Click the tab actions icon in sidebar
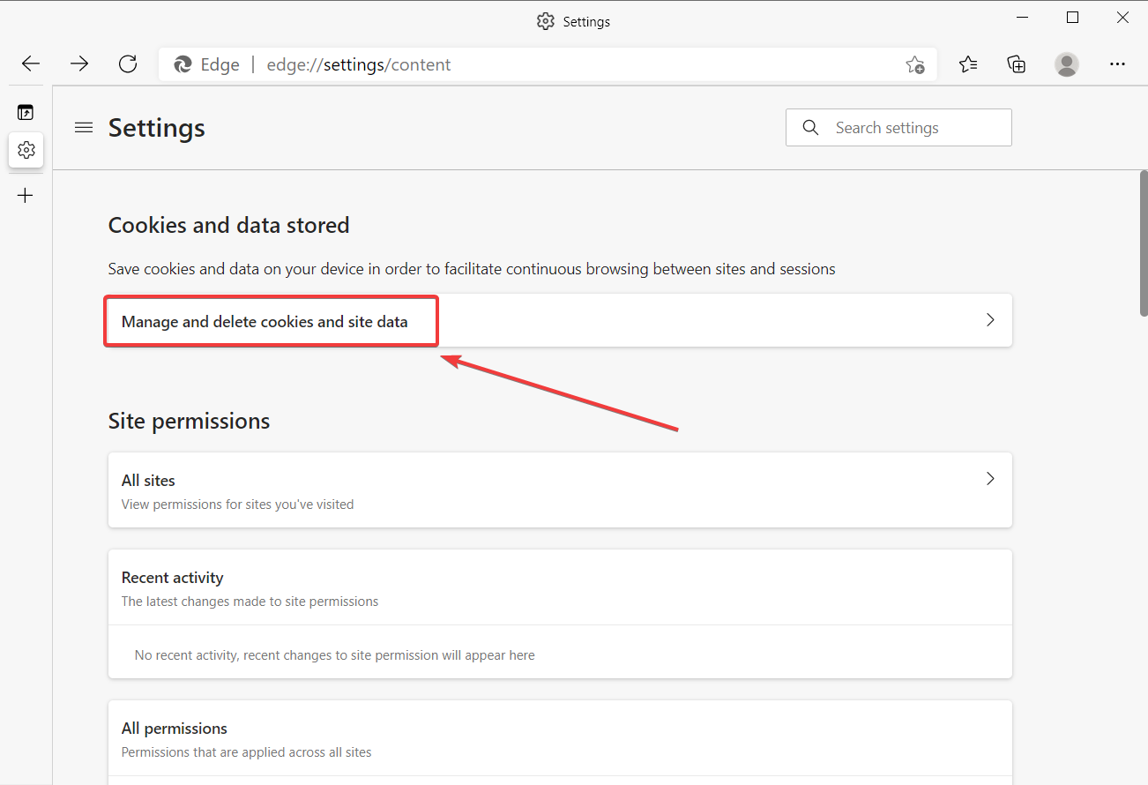 coord(26,112)
